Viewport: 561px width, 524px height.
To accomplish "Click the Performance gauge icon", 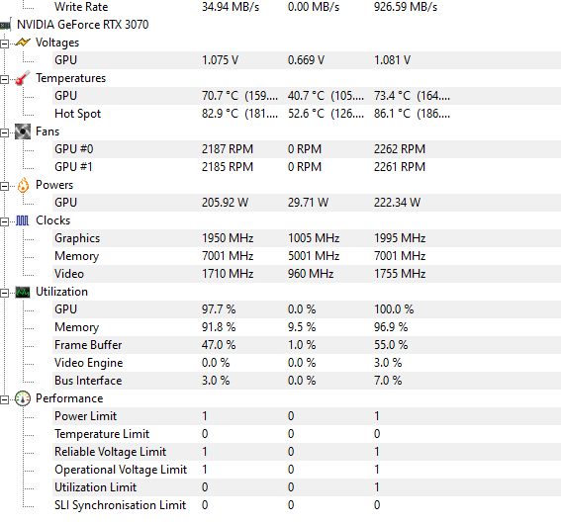I will click(23, 398).
